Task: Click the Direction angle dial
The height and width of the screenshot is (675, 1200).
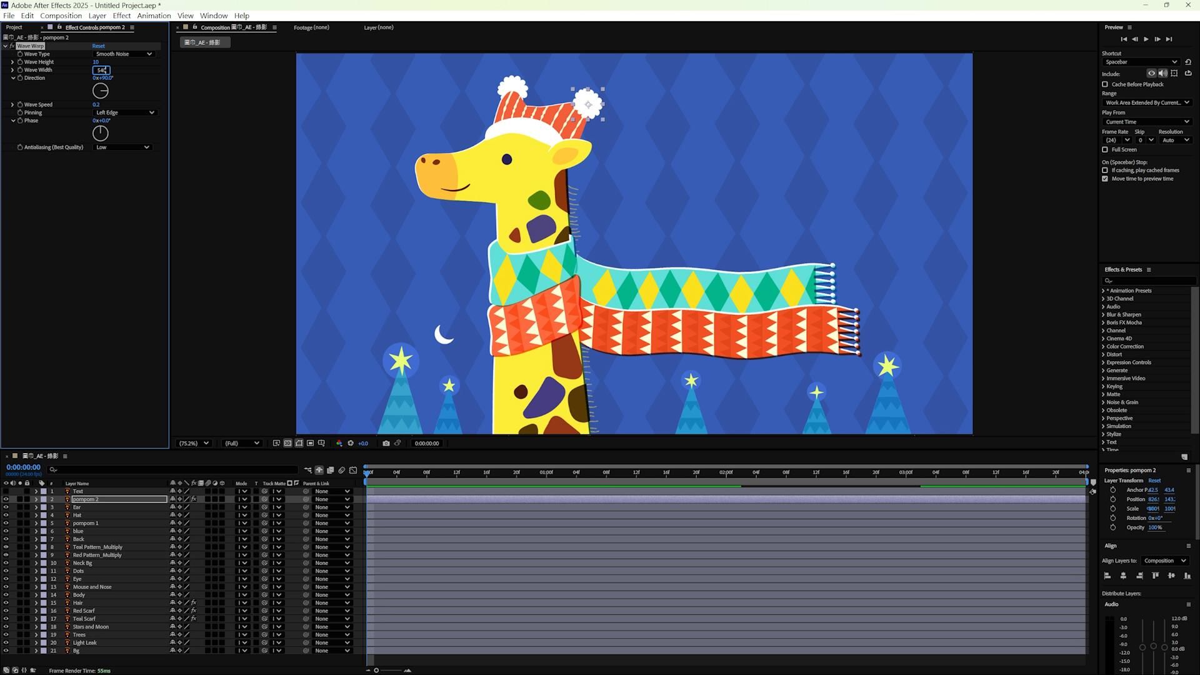Action: [x=100, y=91]
